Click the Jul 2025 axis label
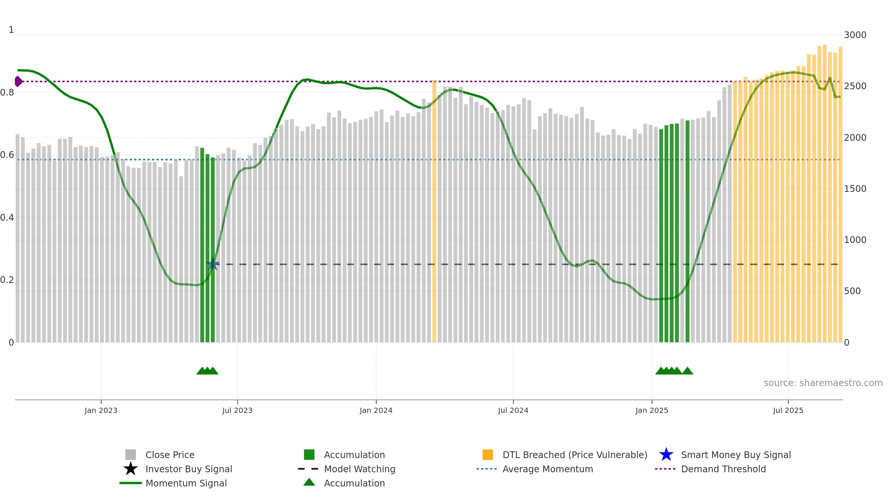 788,410
